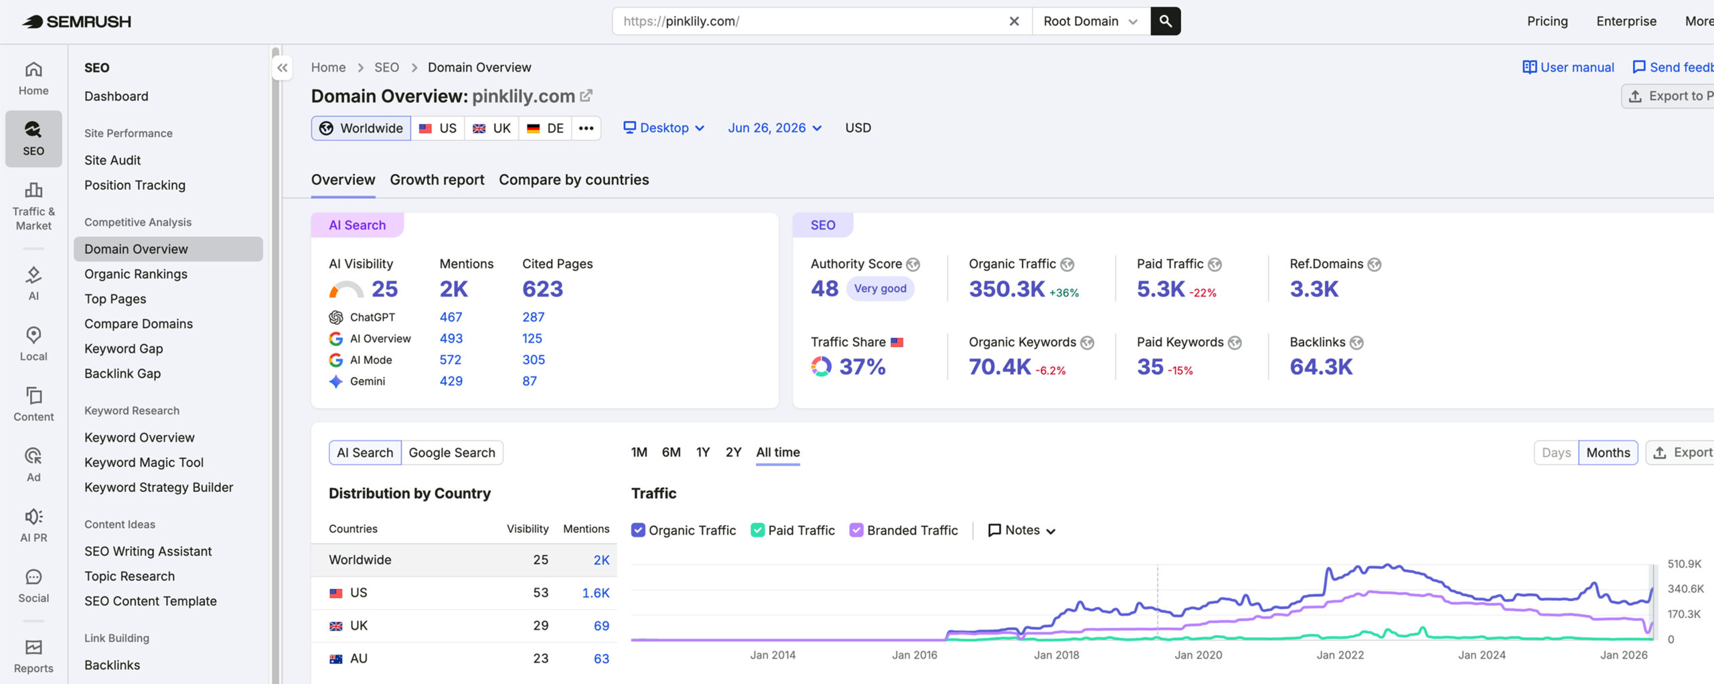Open Jun 26, 2026 date dropdown
1714x684 pixels.
[775, 128]
